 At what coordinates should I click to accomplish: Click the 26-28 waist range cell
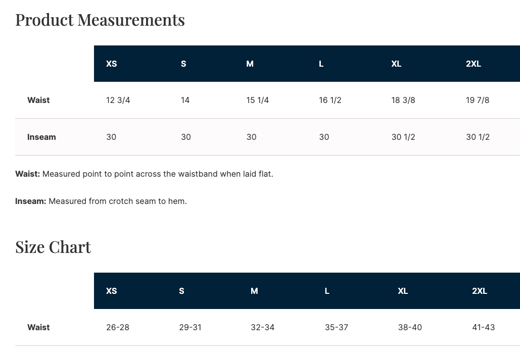pyautogui.click(x=118, y=327)
